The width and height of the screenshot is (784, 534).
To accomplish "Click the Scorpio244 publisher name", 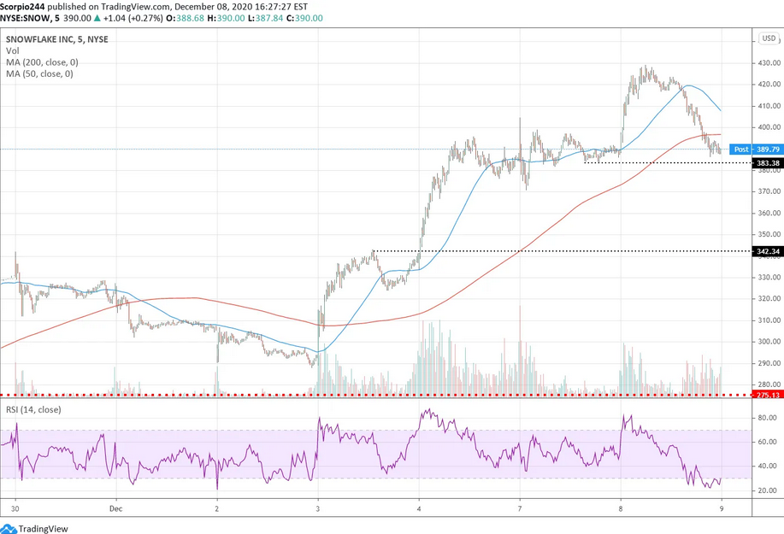I will 22,7.
